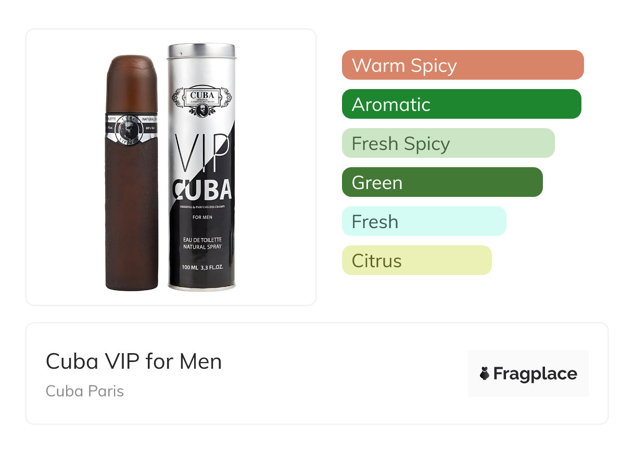Click the Fragplace bottle logo icon
The width and height of the screenshot is (634, 450).
pos(485,373)
